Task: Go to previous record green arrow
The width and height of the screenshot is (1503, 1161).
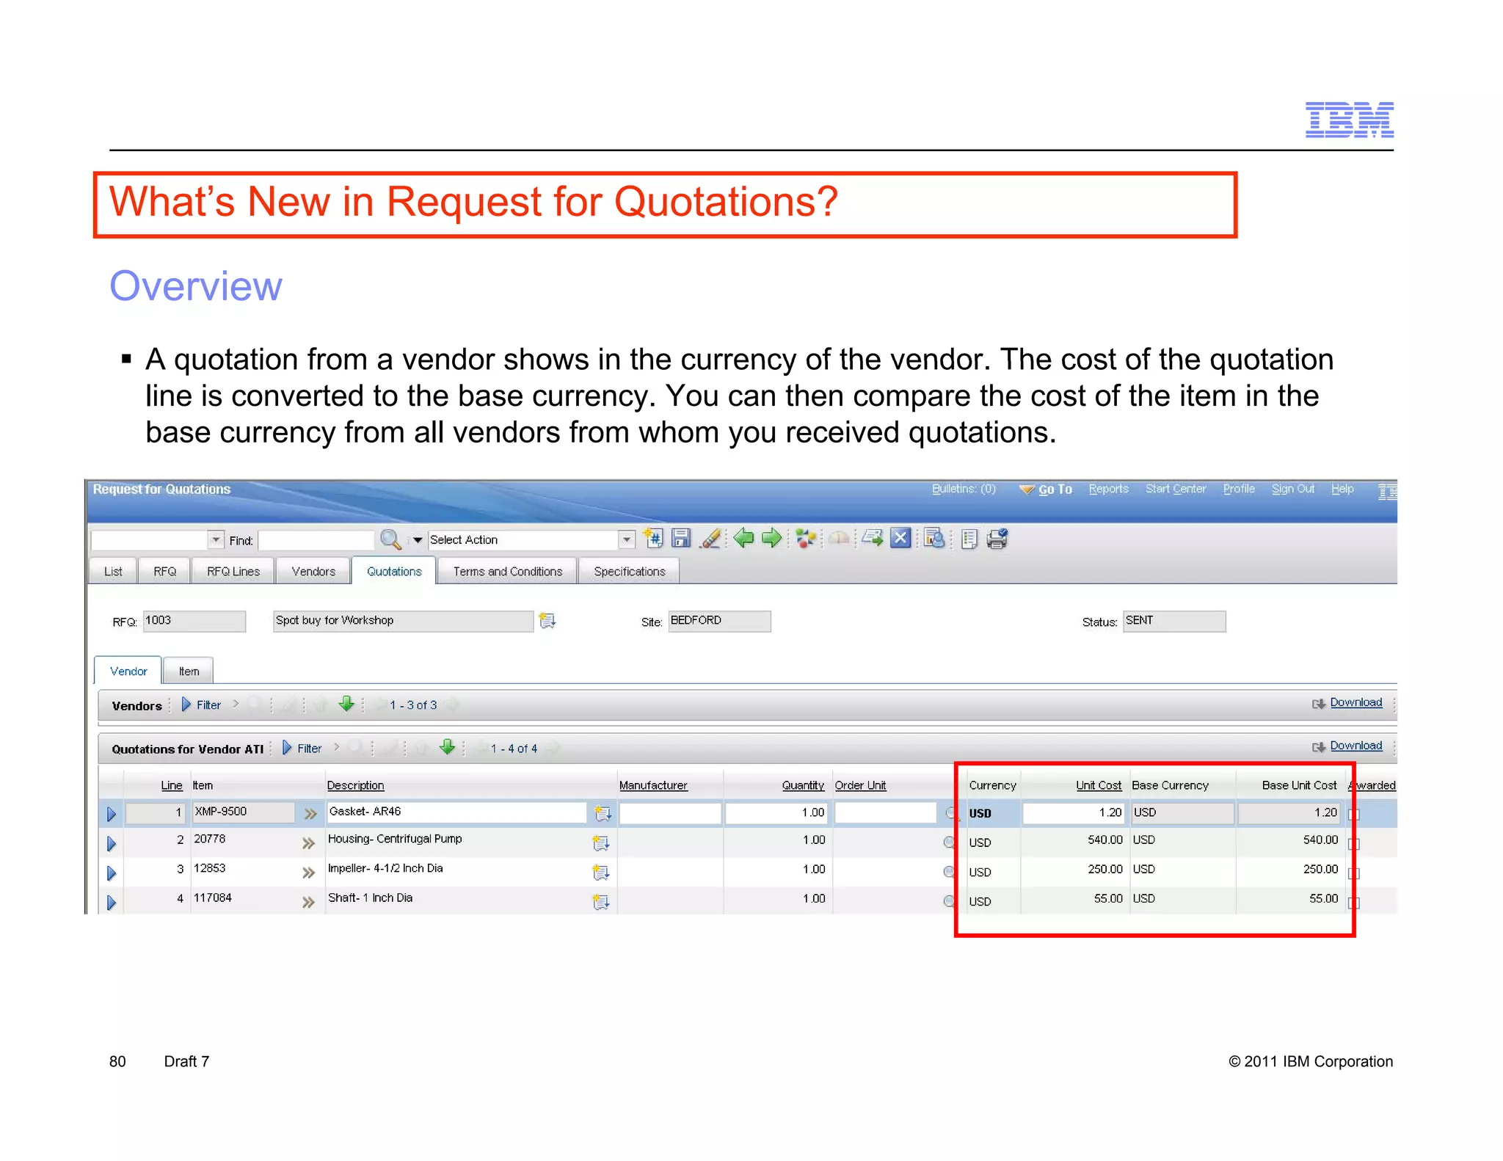Action: 743,539
